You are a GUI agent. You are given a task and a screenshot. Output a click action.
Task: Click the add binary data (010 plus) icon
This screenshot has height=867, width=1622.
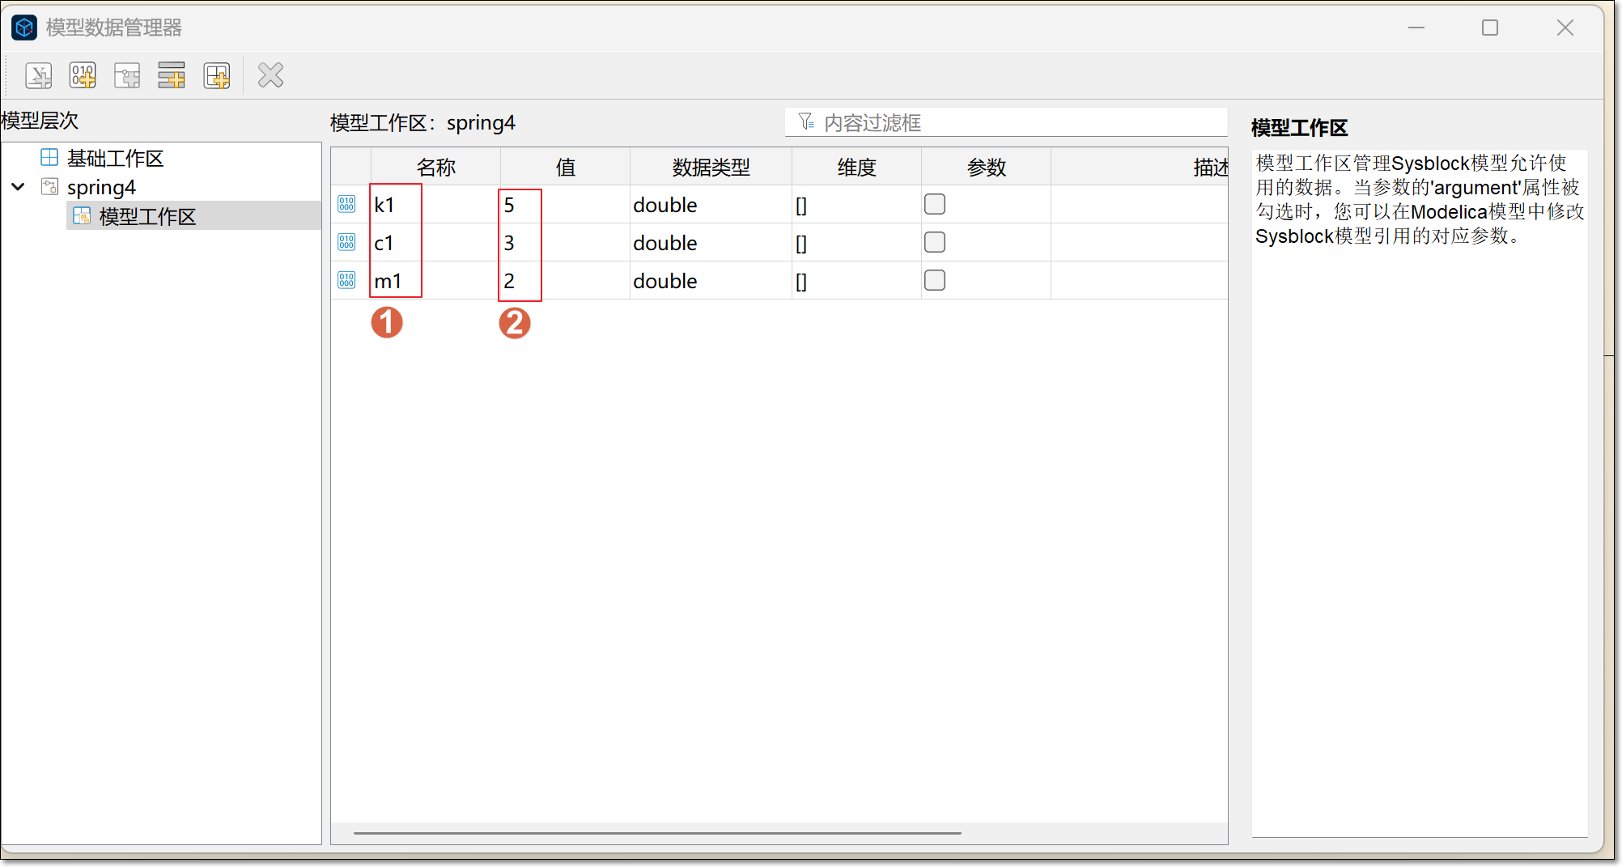click(83, 76)
